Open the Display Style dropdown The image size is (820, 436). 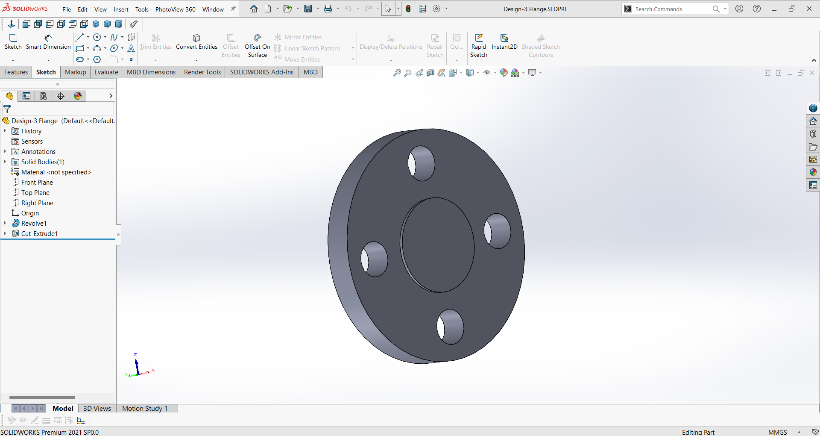[478, 73]
